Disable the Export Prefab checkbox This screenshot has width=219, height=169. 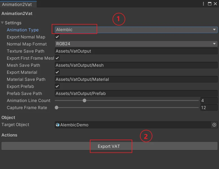coord(57,86)
